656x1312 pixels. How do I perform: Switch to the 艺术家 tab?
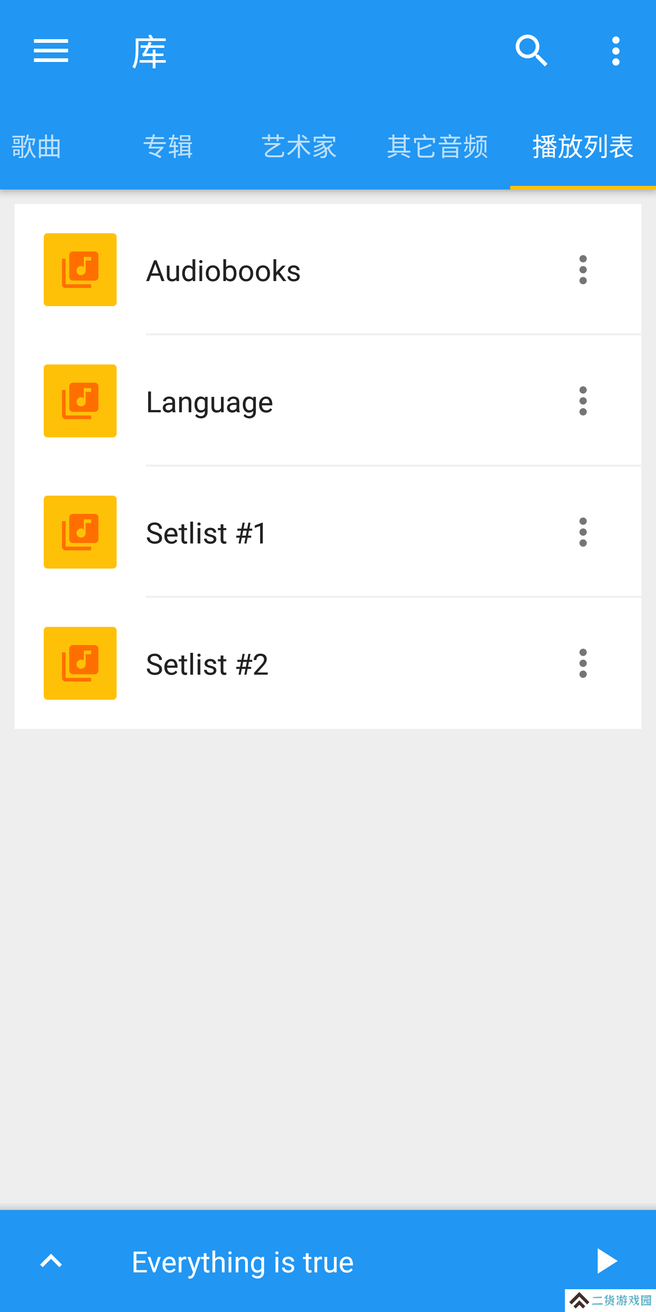click(299, 147)
